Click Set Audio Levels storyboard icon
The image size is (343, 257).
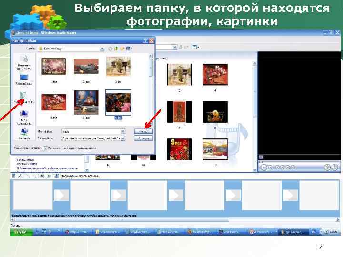14,176
